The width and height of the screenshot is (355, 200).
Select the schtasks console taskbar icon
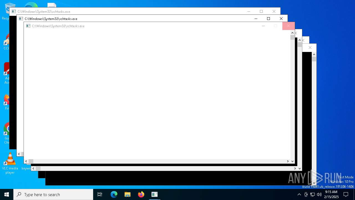(x=154, y=194)
